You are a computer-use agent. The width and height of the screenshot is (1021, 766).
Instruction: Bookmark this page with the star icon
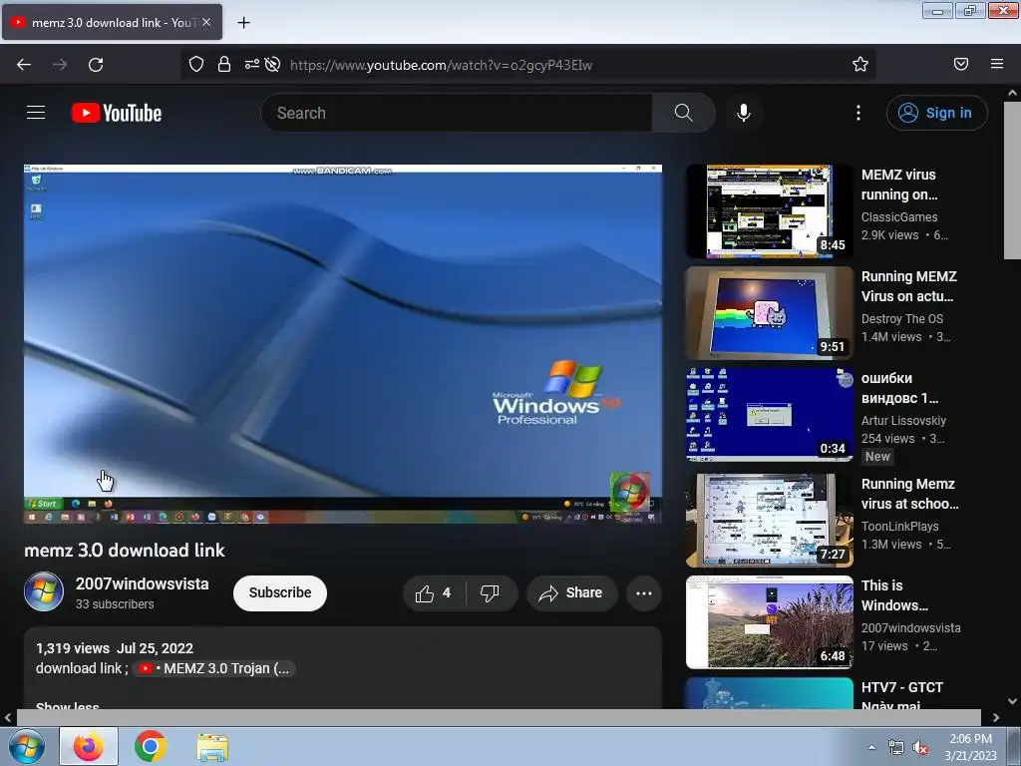pyautogui.click(x=860, y=64)
